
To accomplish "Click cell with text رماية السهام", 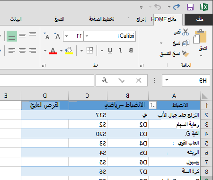I will tap(174, 124).
